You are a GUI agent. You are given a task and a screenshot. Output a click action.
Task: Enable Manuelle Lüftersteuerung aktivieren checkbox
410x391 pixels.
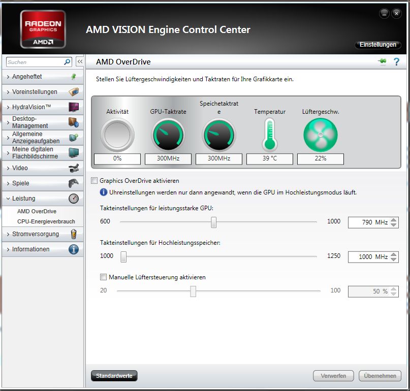tap(104, 277)
